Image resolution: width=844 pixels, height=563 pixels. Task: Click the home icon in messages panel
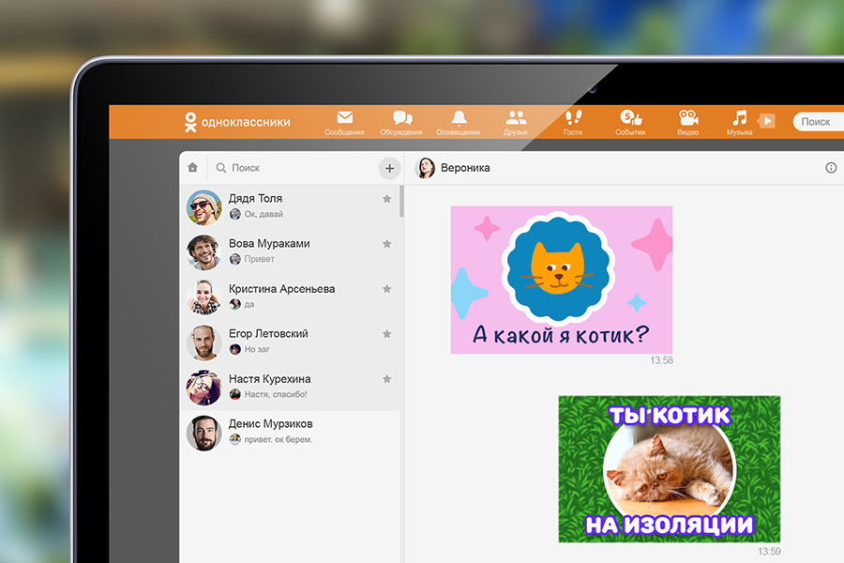(192, 168)
